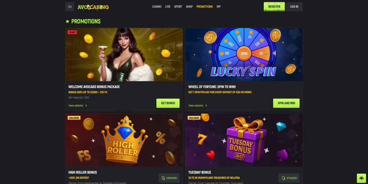
Task: Open the VIP page
Action: coord(218,6)
